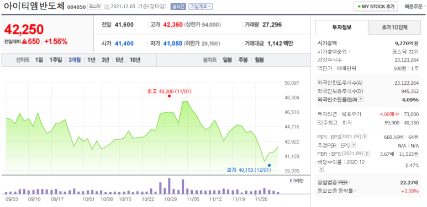The image size is (427, 207).
Task: Show the 월봉 candlestick chart
Action: coord(259,60)
